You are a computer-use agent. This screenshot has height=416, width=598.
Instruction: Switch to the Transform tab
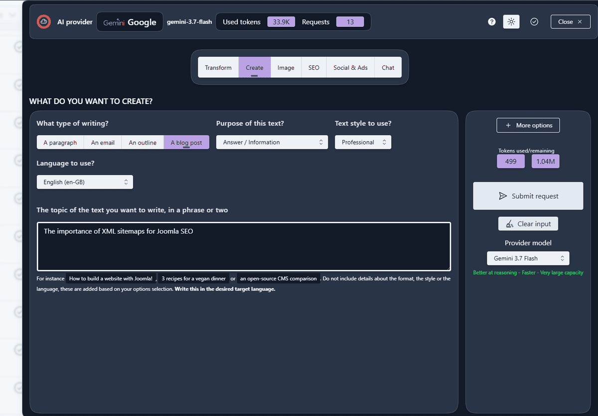pos(218,68)
